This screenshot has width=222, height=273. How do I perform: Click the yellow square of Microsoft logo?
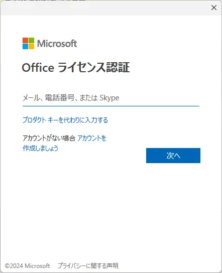(31, 47)
